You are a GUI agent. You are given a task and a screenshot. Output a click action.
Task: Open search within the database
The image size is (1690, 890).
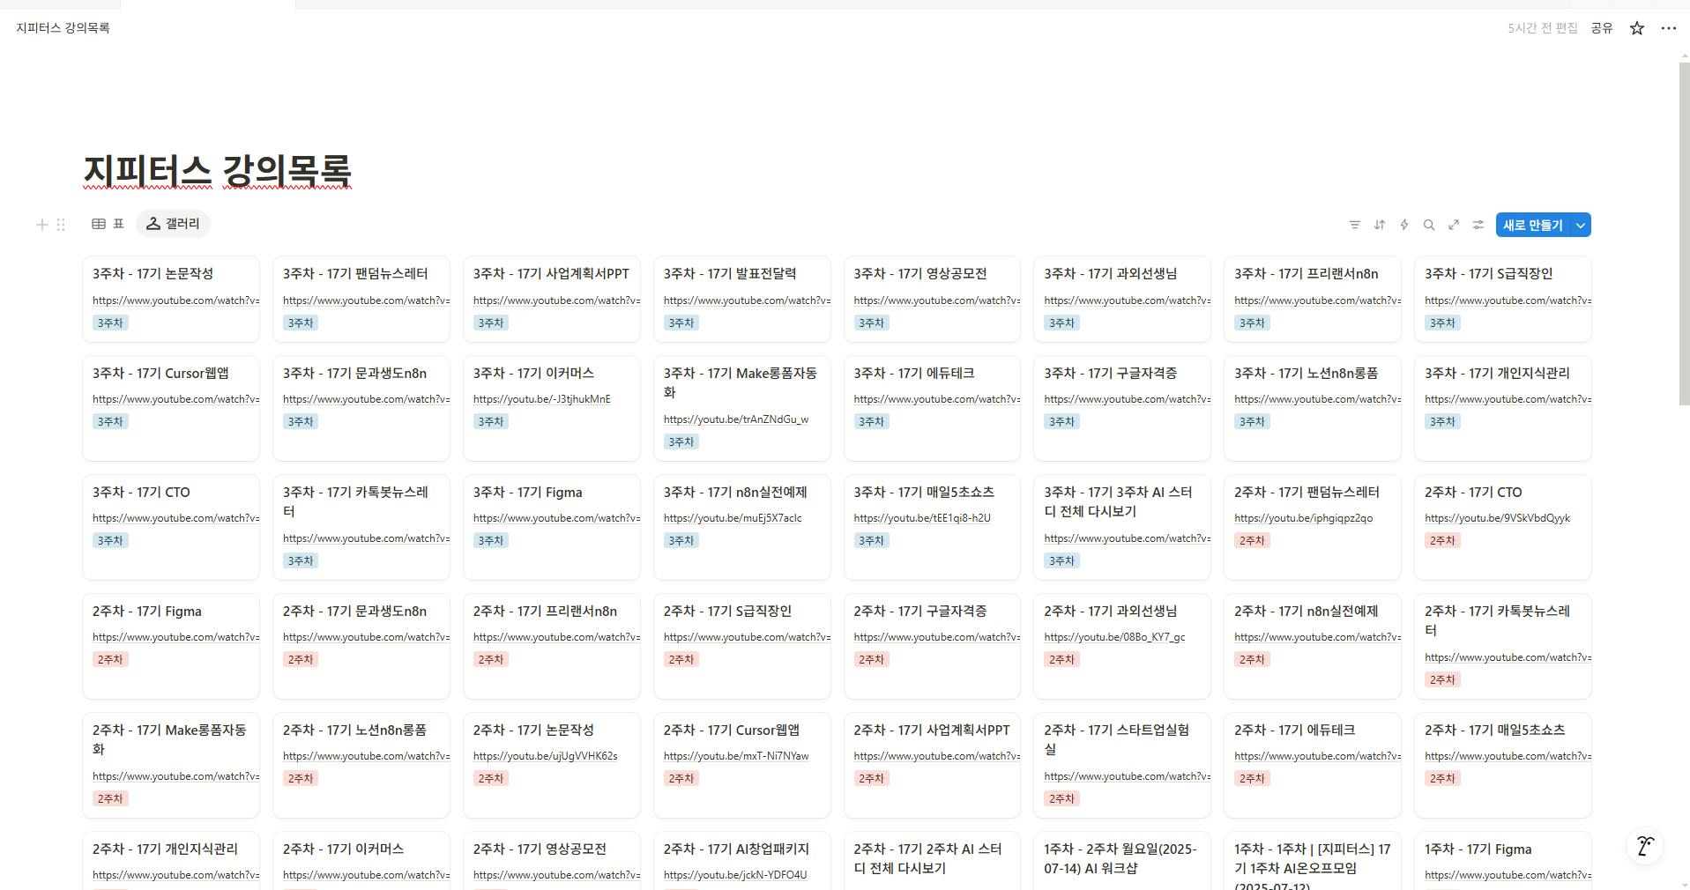tap(1428, 225)
